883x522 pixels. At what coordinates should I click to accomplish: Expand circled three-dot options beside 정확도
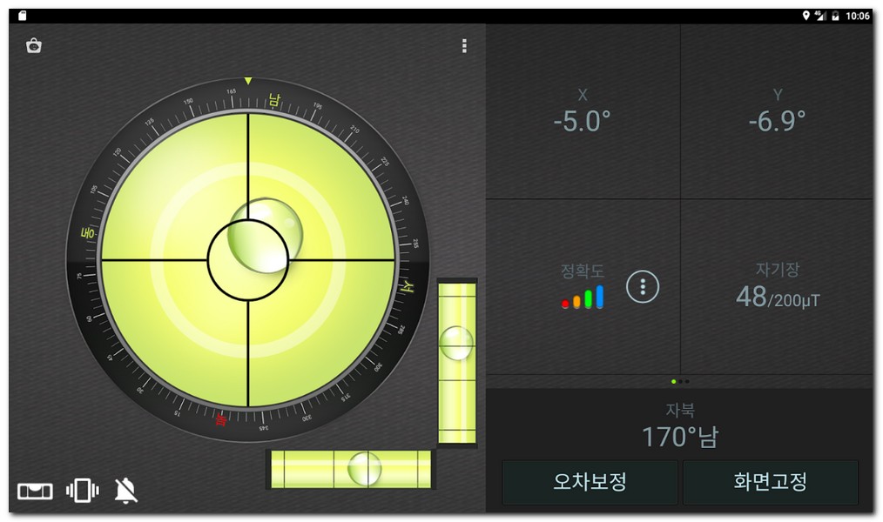tap(643, 286)
